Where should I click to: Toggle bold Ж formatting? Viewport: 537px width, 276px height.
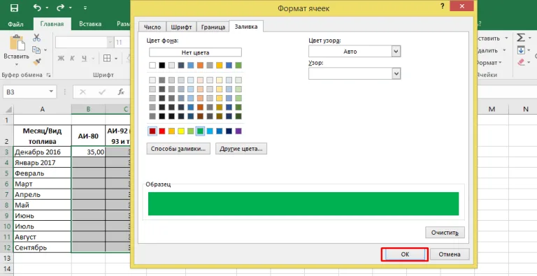click(61, 59)
